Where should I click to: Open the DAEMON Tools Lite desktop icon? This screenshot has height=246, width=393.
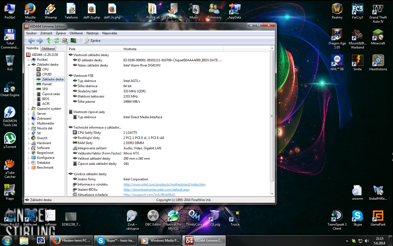[10, 117]
